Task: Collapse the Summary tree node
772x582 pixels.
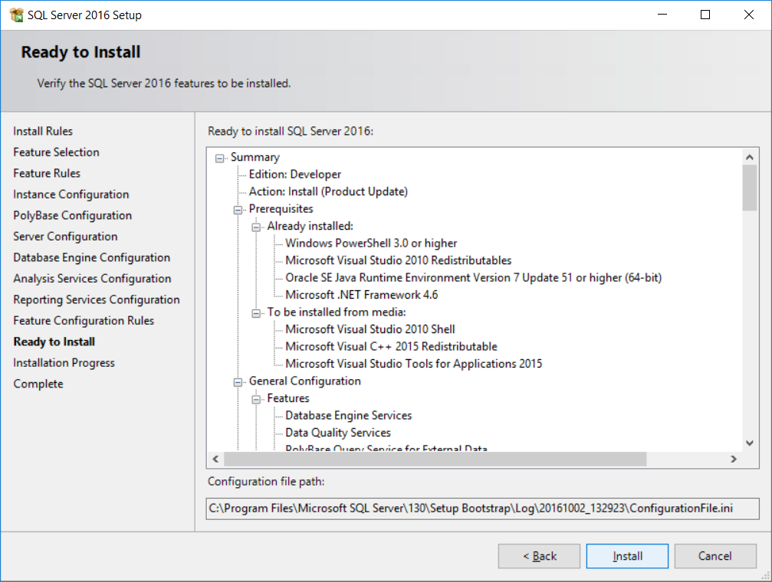Action: 219,159
